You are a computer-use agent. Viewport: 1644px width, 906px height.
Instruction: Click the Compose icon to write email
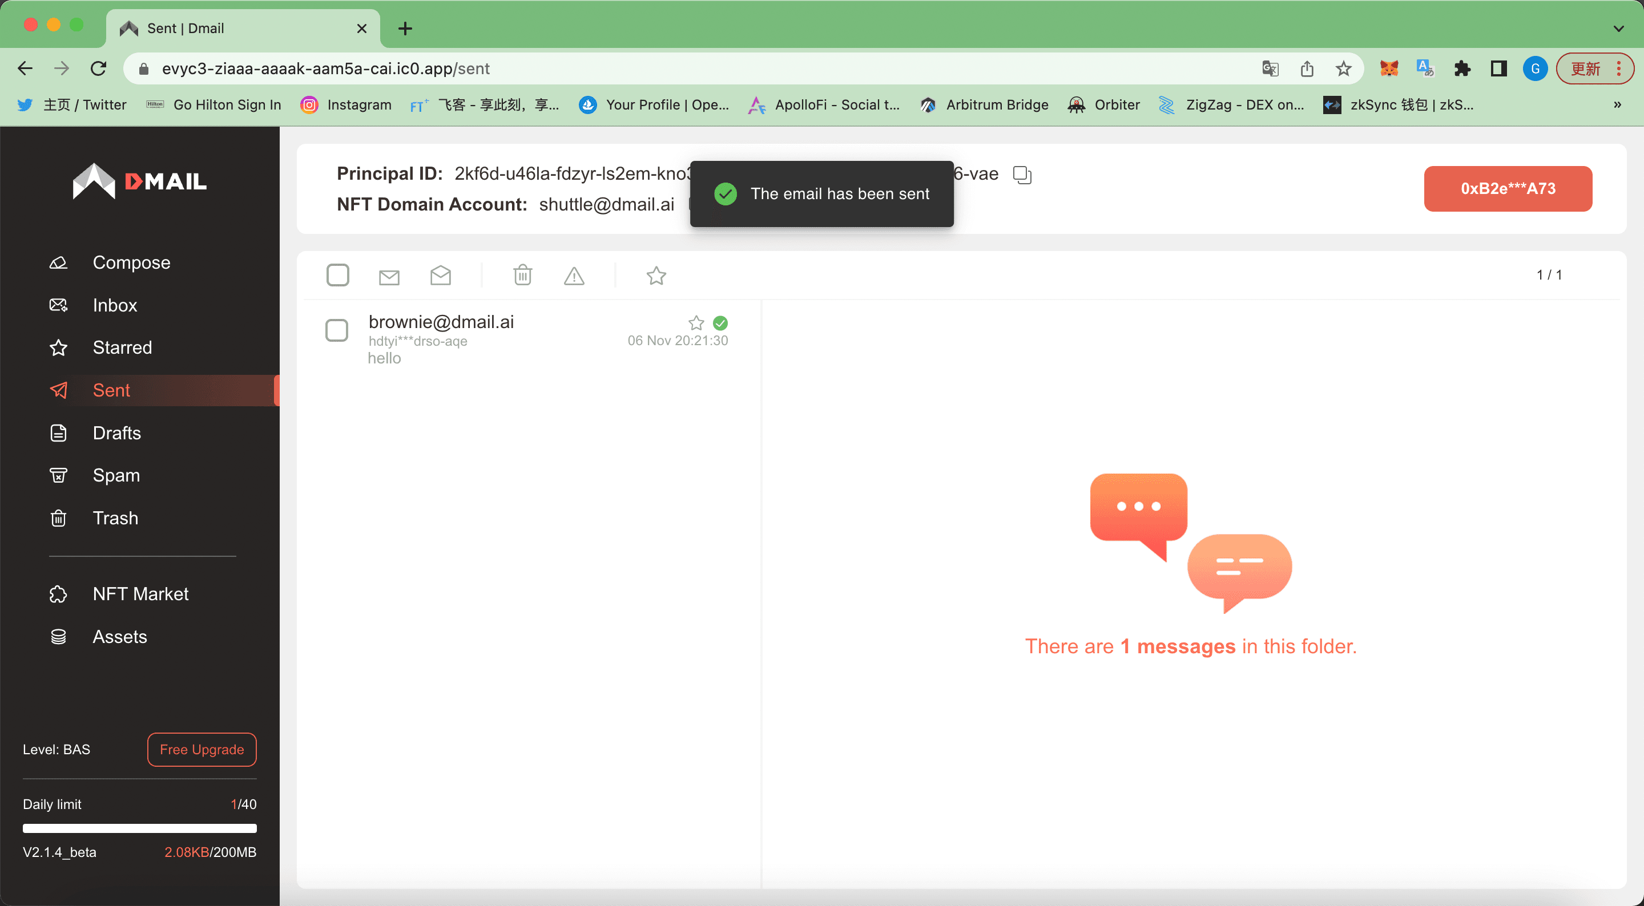(x=59, y=261)
